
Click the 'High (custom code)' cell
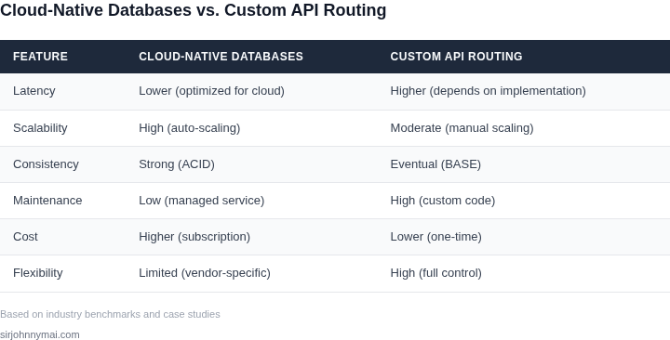pos(443,201)
